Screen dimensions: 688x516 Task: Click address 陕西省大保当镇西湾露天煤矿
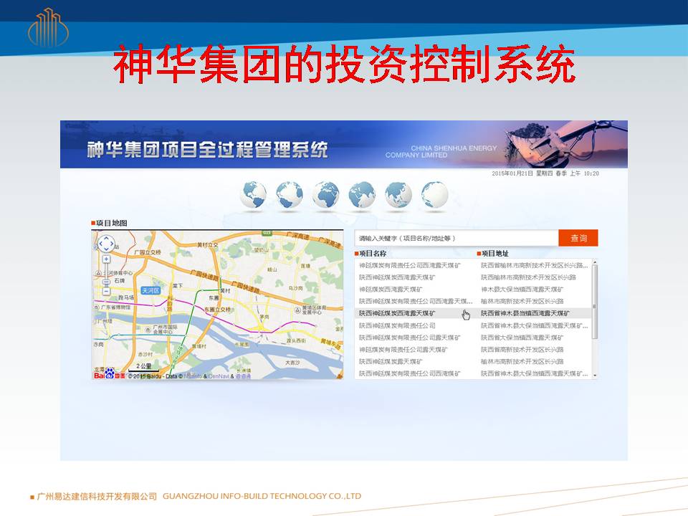pos(522,338)
